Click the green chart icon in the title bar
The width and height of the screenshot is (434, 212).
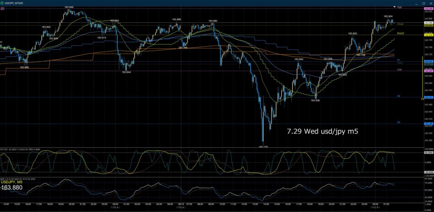tap(2, 3)
